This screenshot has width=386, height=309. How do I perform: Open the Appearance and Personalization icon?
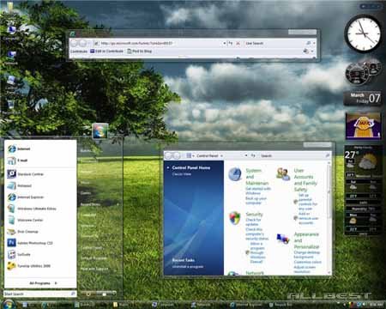283,239
